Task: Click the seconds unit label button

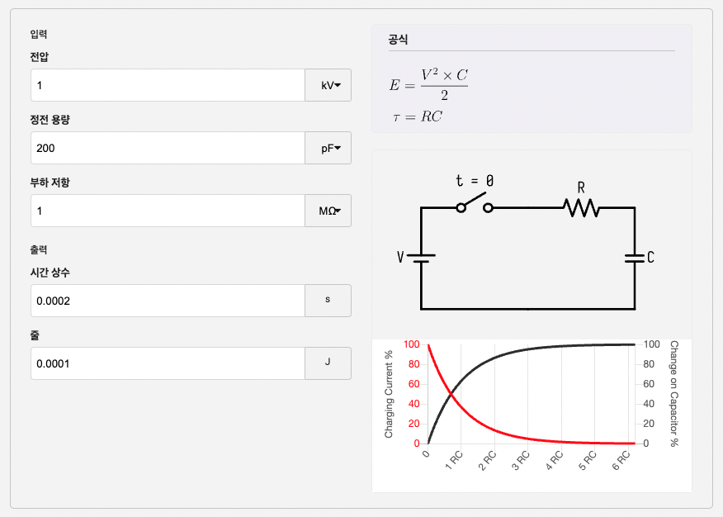Action: (x=328, y=301)
